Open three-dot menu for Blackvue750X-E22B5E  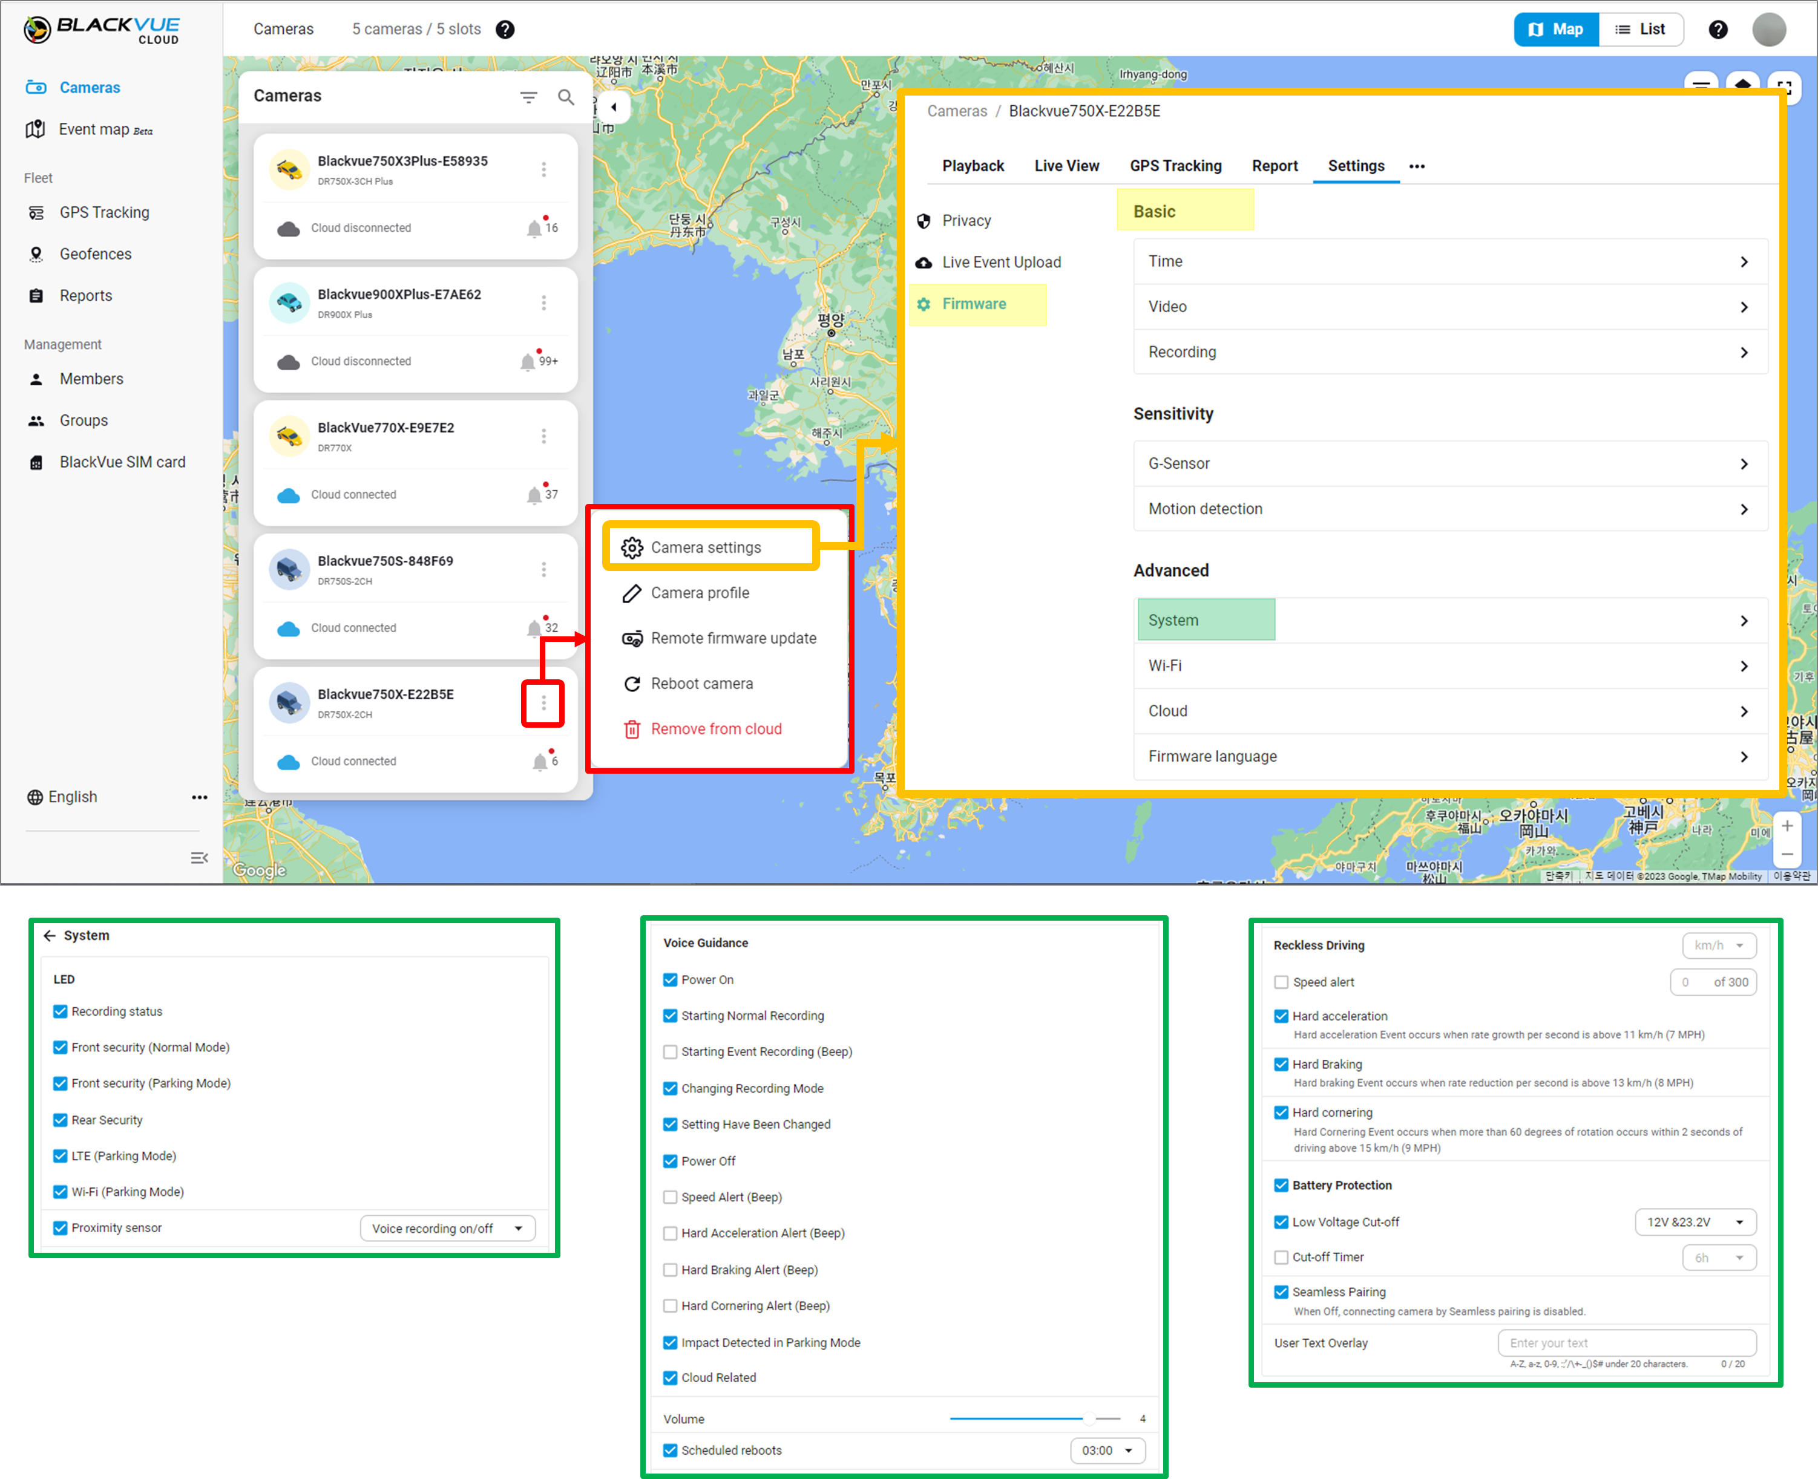pos(544,703)
